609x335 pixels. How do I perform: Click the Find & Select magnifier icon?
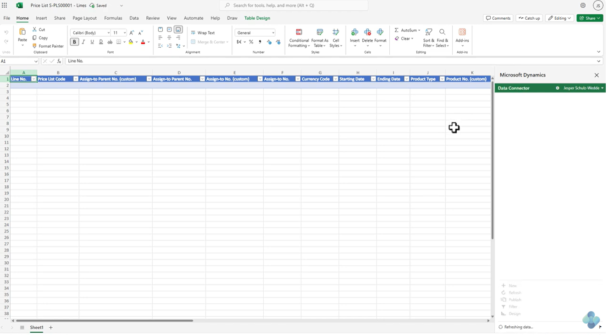click(x=442, y=32)
